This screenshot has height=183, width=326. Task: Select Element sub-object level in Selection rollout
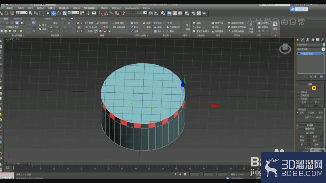click(318, 88)
